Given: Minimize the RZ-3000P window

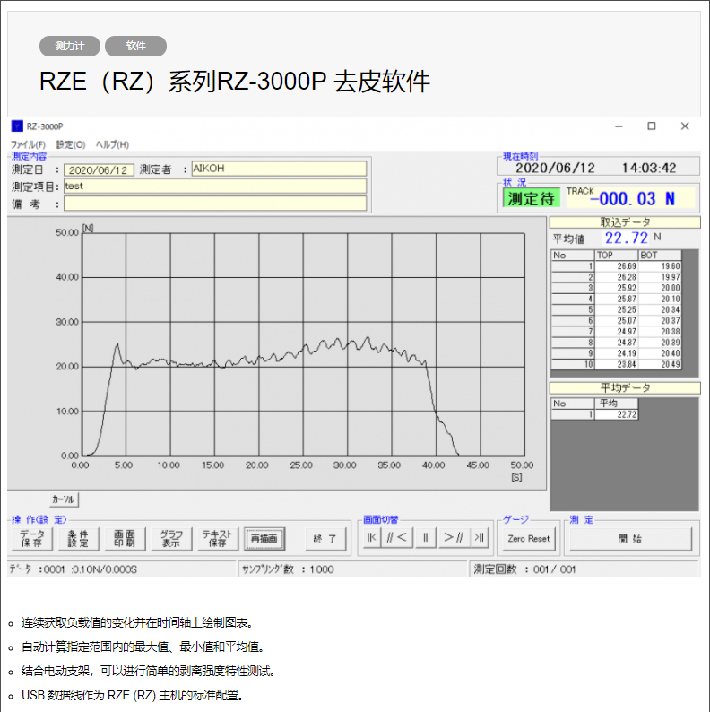Looking at the screenshot, I should tap(619, 126).
